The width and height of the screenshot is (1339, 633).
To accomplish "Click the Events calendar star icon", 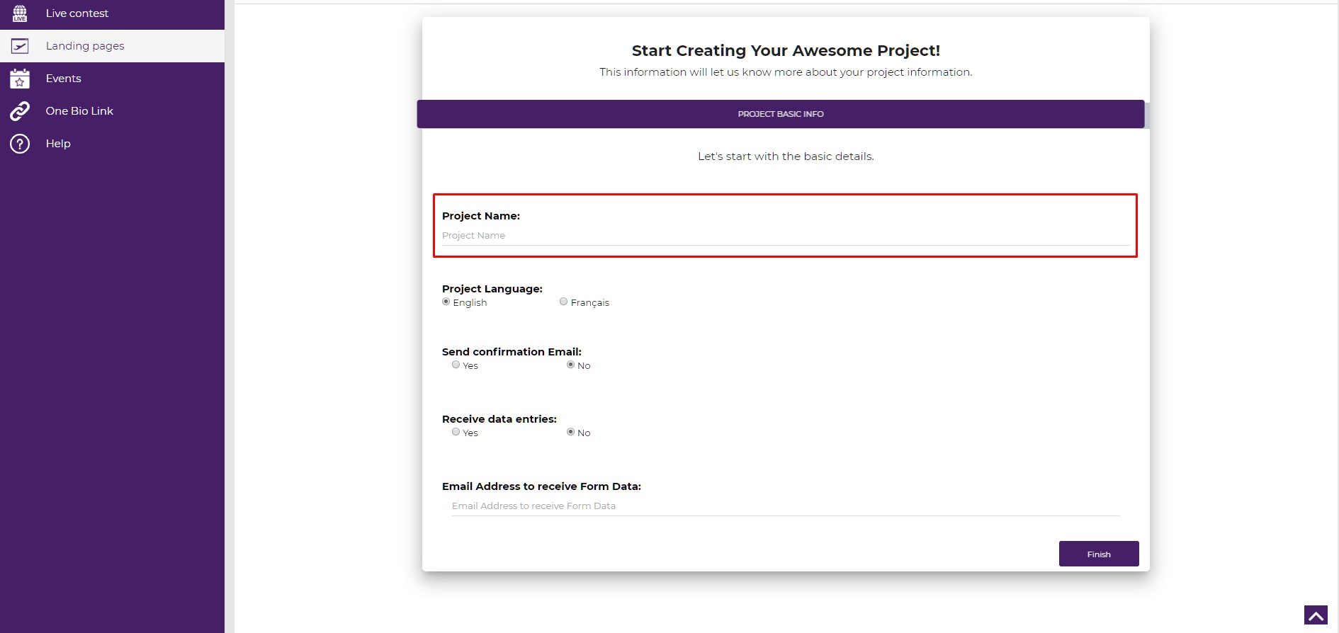I will point(20,79).
